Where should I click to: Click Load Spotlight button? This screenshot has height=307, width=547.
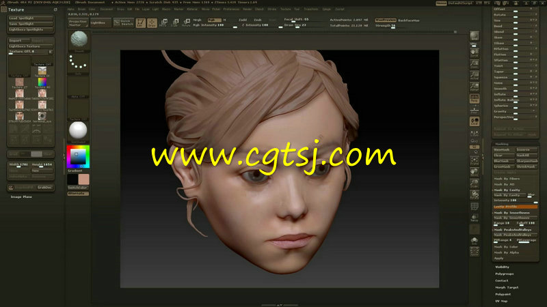point(31,18)
